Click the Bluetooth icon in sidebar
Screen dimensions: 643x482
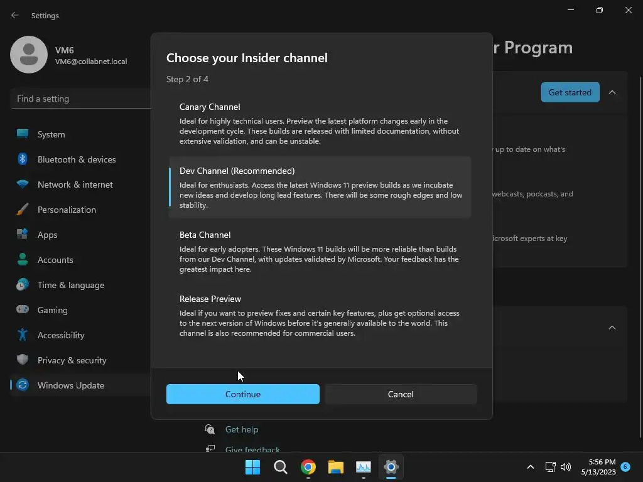[23, 159]
